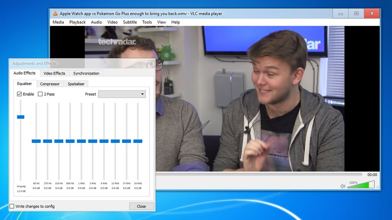The width and height of the screenshot is (392, 220).
Task: Click the resize grip at player corner
Action: click(377, 187)
